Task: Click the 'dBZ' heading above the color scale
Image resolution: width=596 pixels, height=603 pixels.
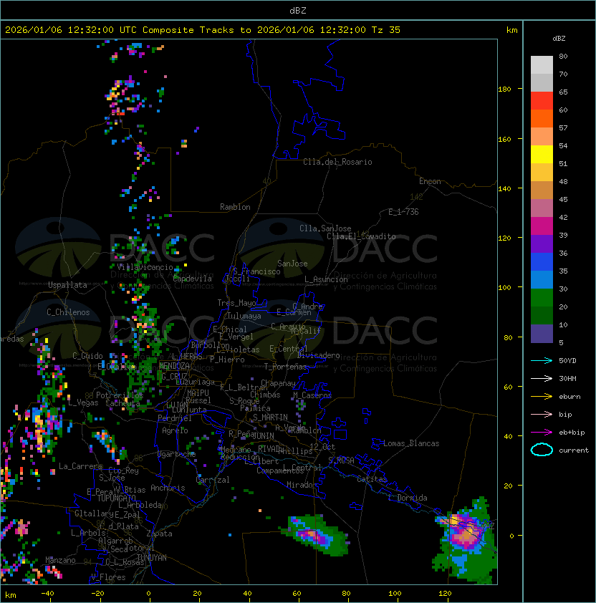Action: tap(559, 39)
